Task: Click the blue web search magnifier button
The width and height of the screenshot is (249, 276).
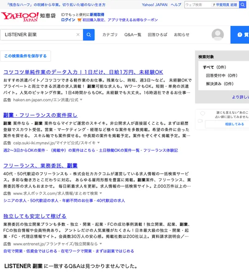Action: (243, 5)
